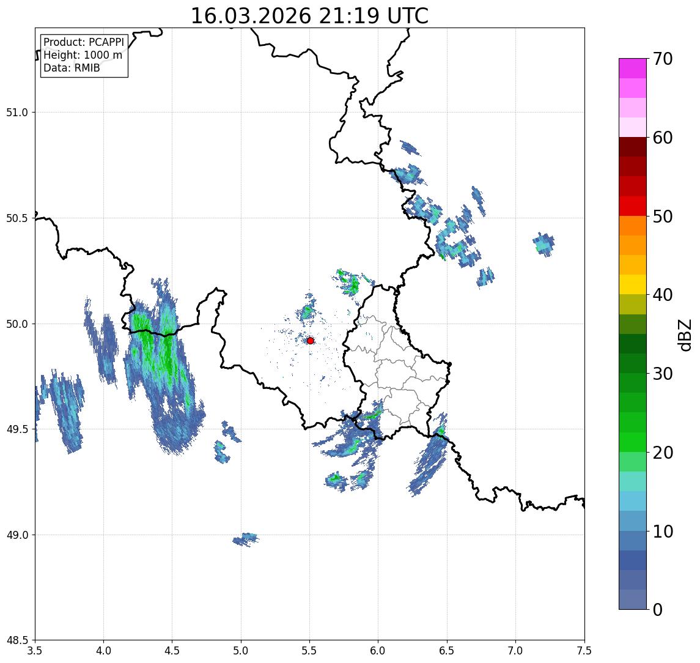
Task: Click longitude tick label '3.5'
Action: (35, 651)
